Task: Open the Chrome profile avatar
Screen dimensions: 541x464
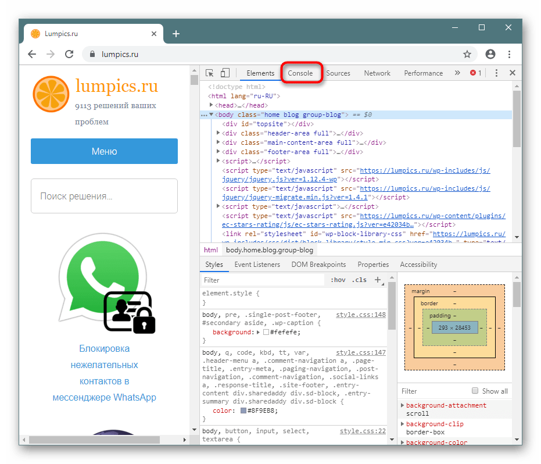Action: (490, 54)
